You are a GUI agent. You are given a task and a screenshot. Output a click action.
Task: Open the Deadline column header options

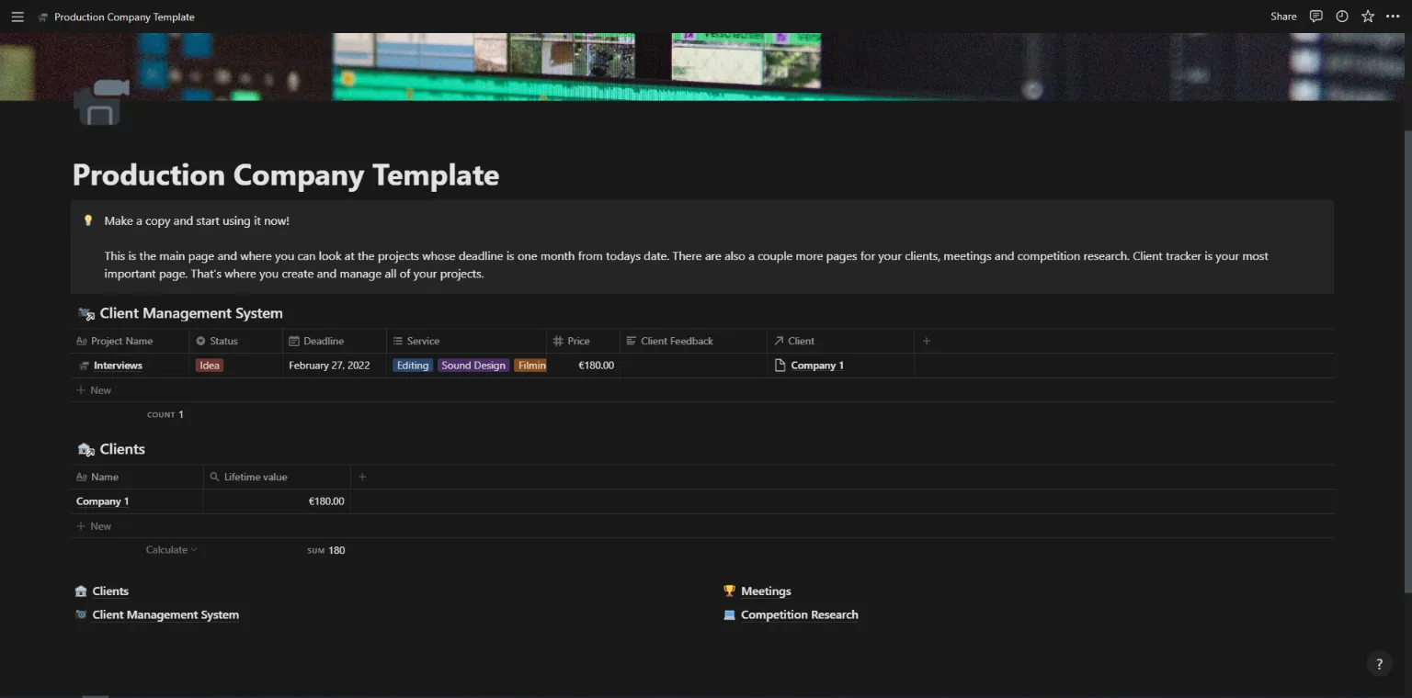coord(335,341)
